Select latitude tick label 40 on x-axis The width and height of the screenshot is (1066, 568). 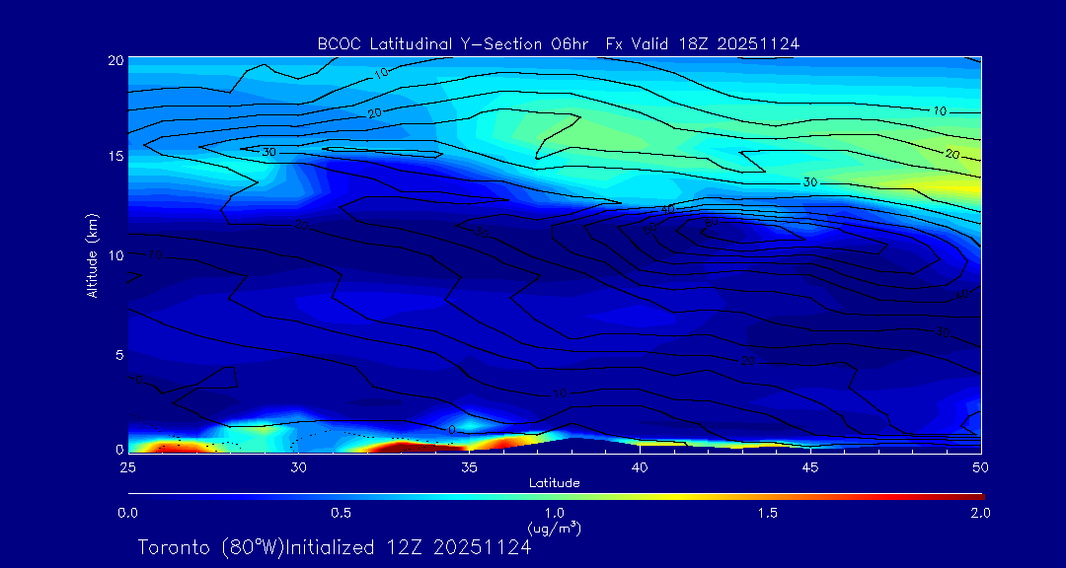click(640, 466)
